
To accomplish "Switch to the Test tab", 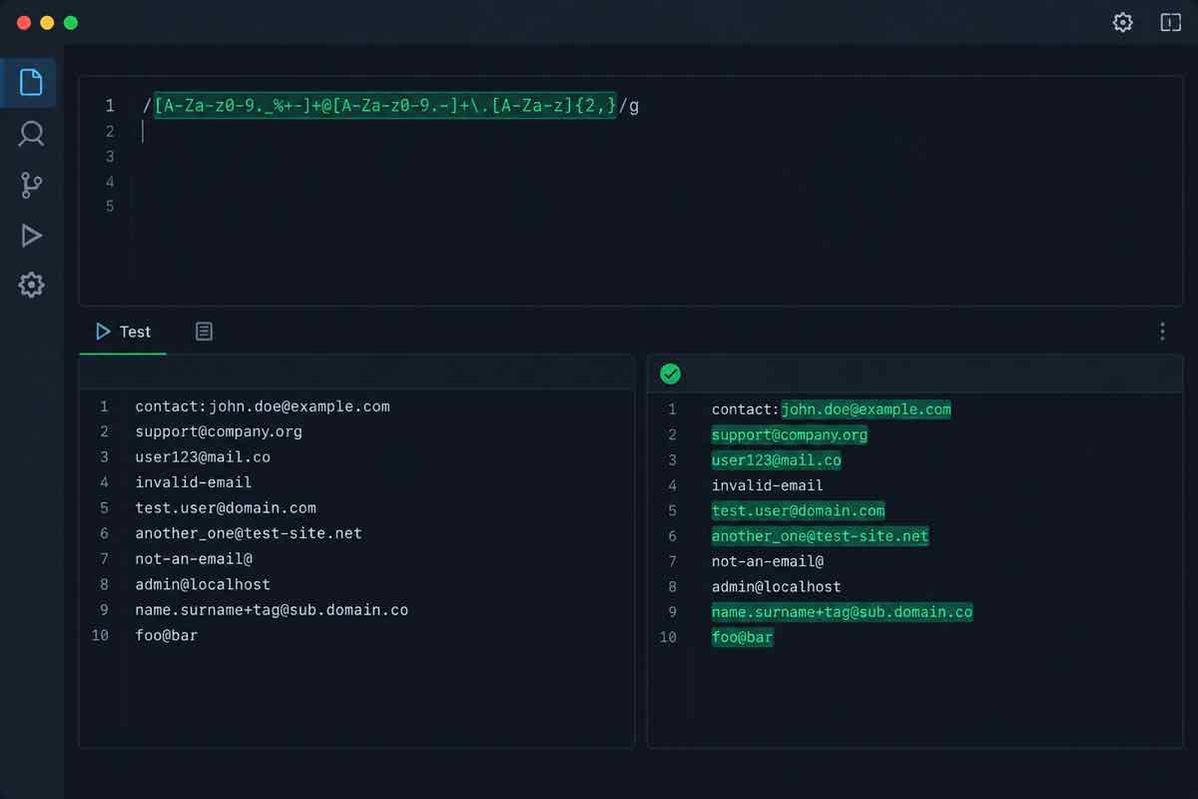I will pyautogui.click(x=123, y=332).
